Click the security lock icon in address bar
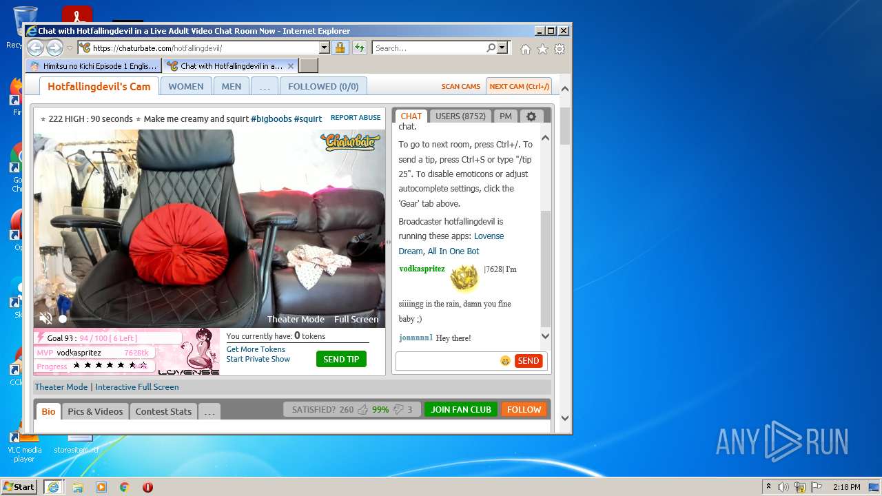This screenshot has width=882, height=496. [340, 48]
